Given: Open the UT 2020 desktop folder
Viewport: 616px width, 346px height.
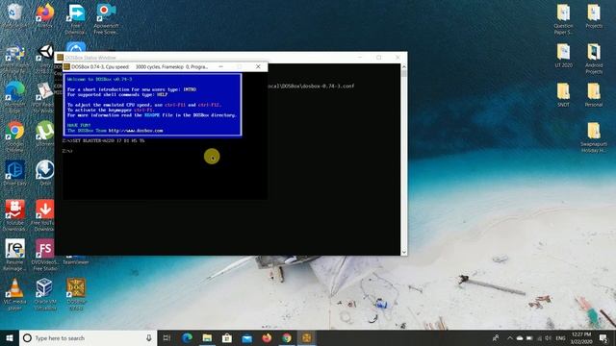Looking at the screenshot, I should tap(563, 56).
